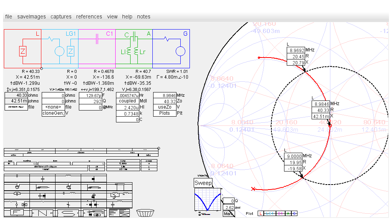This screenshot has height=221, width=392.
Task: Click the 9.0000 MHz marker readout on the chart
Action: click(x=294, y=156)
